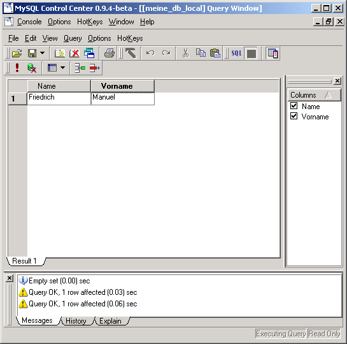Toggle the results grid square icon
This screenshot has height=344, width=347.
251,54
